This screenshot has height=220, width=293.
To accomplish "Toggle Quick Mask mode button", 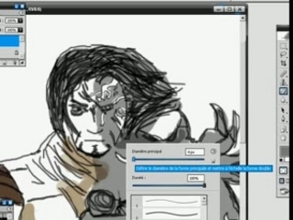I will coord(283,170).
